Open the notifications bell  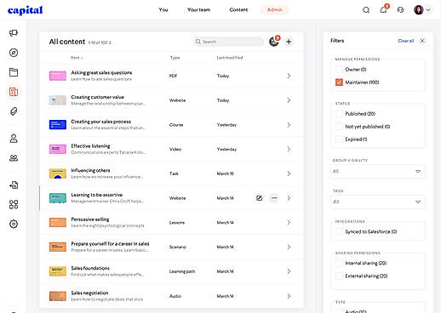[x=383, y=9]
